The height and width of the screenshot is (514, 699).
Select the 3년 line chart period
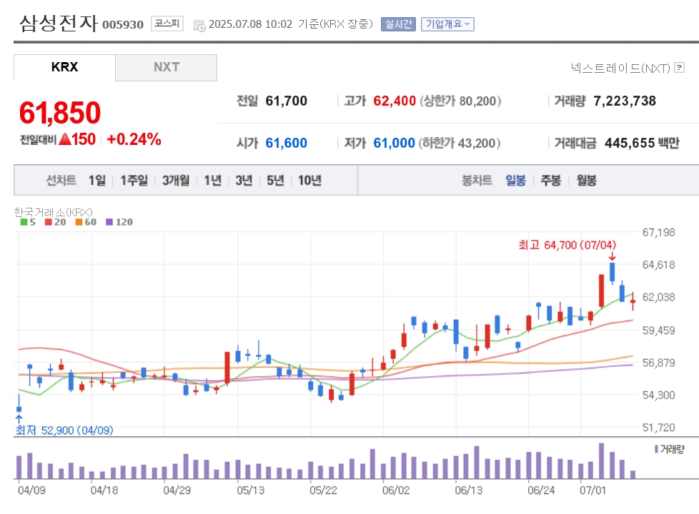coord(244,181)
